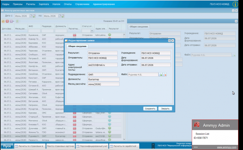Viewport: 243px width, 150px height.
Task: Open the info icon next to ГБУЗ НСО НОККД
Action: [x=235, y=4]
